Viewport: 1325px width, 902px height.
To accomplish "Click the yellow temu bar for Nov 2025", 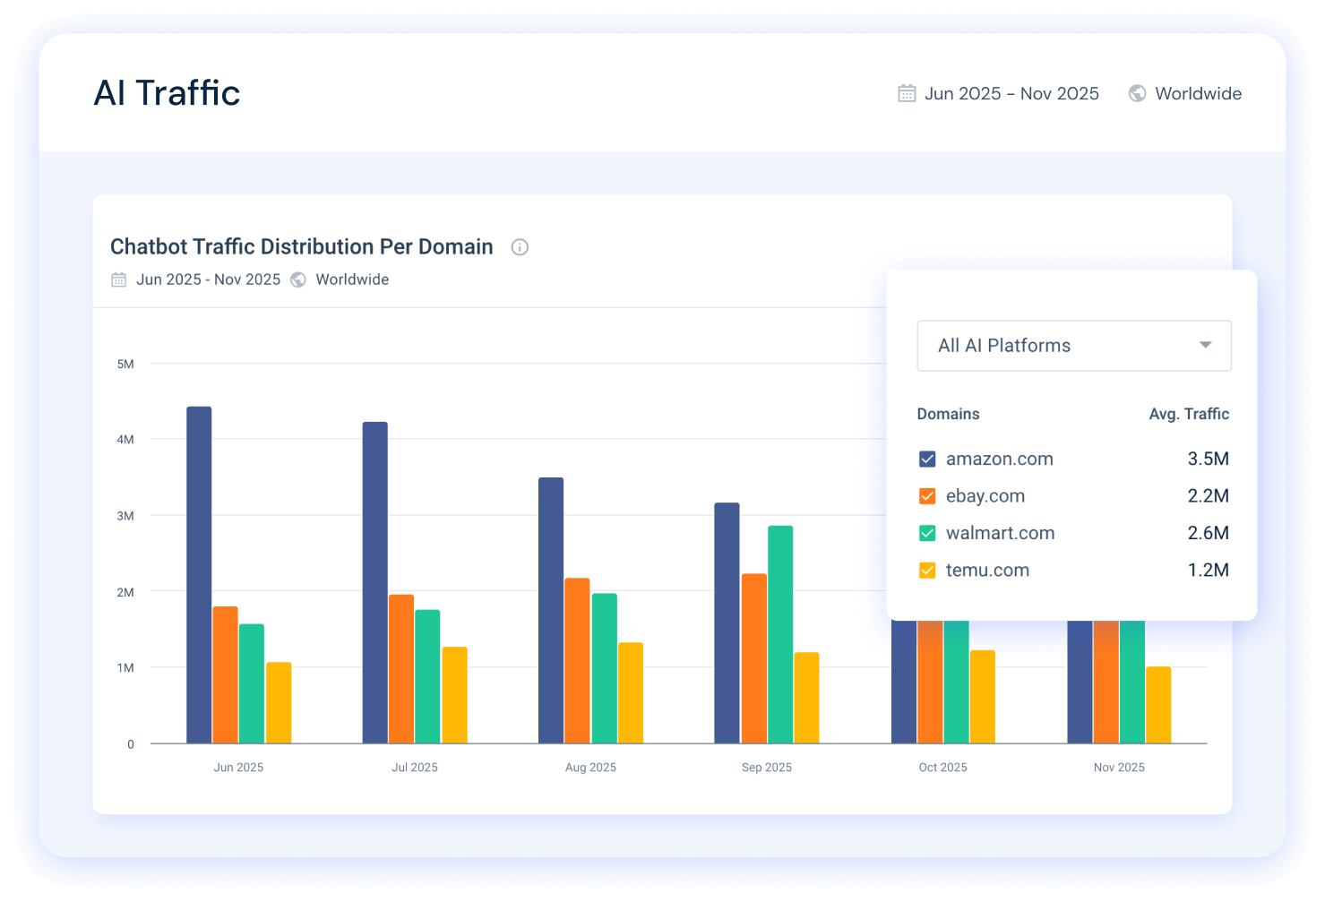I will click(1158, 705).
